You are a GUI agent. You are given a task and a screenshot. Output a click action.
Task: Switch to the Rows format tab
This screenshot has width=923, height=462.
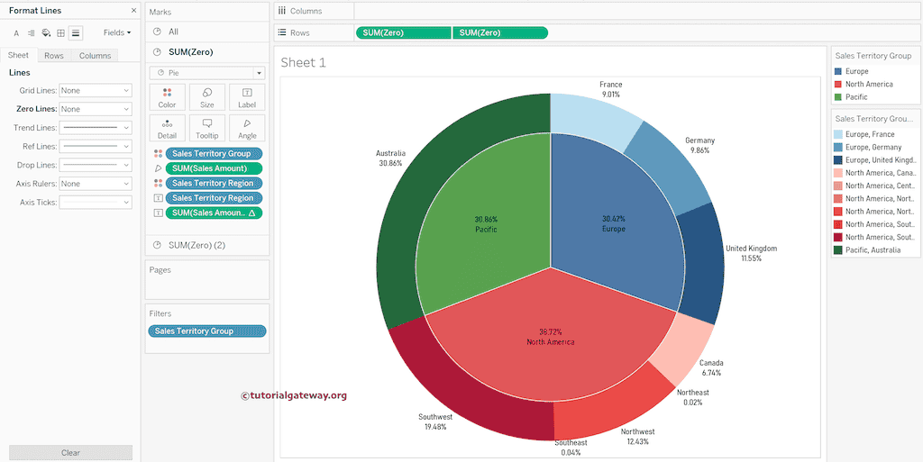point(54,56)
